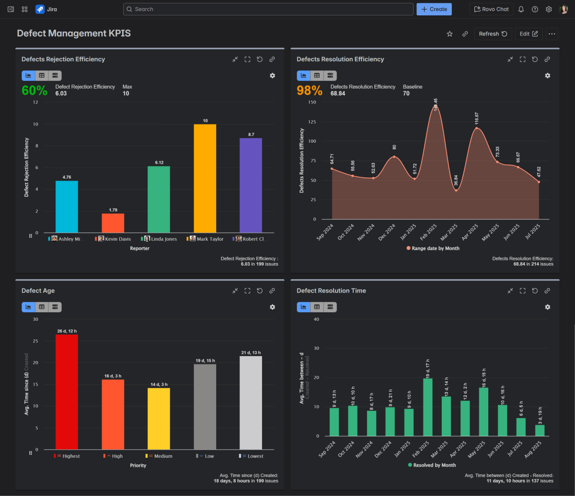
Task: Select the table view for Defects Rejection Efficiency
Action: [41, 75]
